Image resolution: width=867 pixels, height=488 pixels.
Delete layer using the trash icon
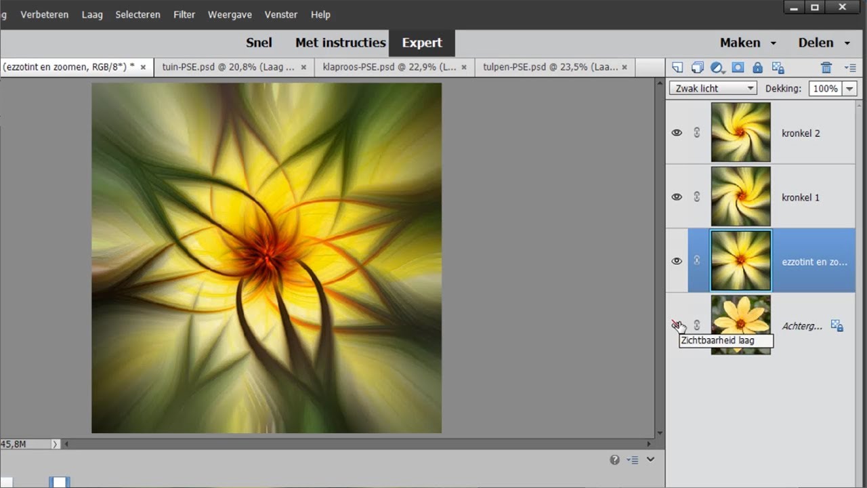pyautogui.click(x=826, y=67)
